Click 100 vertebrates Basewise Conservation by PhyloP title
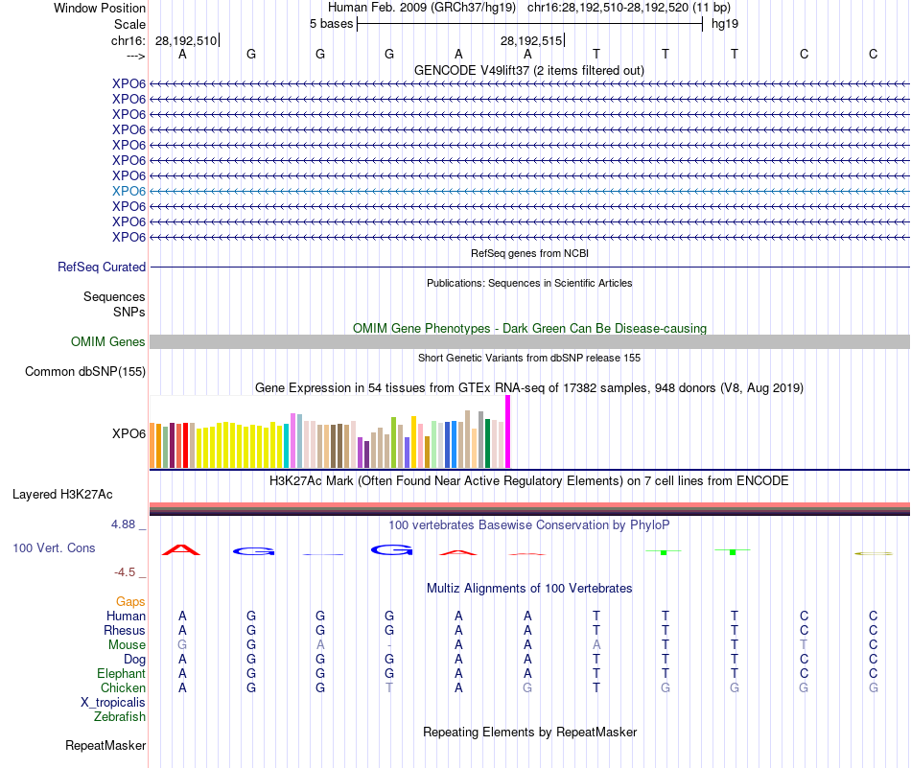The image size is (911, 768). click(529, 525)
